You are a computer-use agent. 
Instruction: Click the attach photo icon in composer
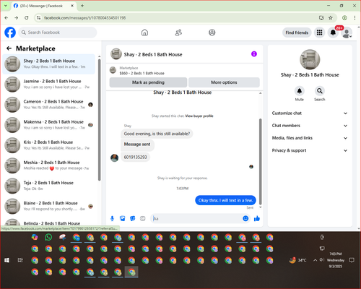123,218
